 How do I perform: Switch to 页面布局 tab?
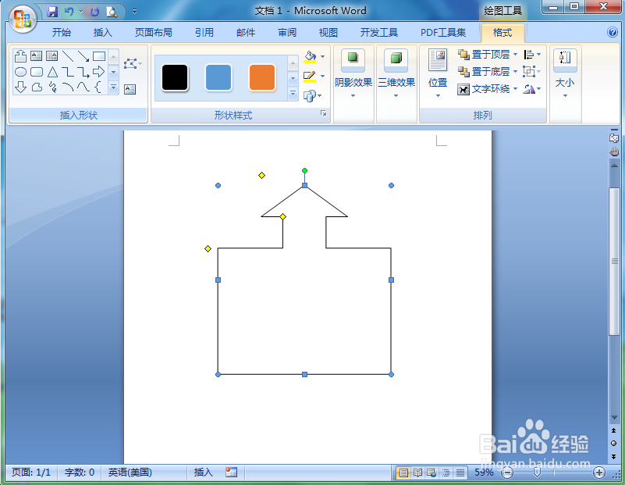coord(154,33)
